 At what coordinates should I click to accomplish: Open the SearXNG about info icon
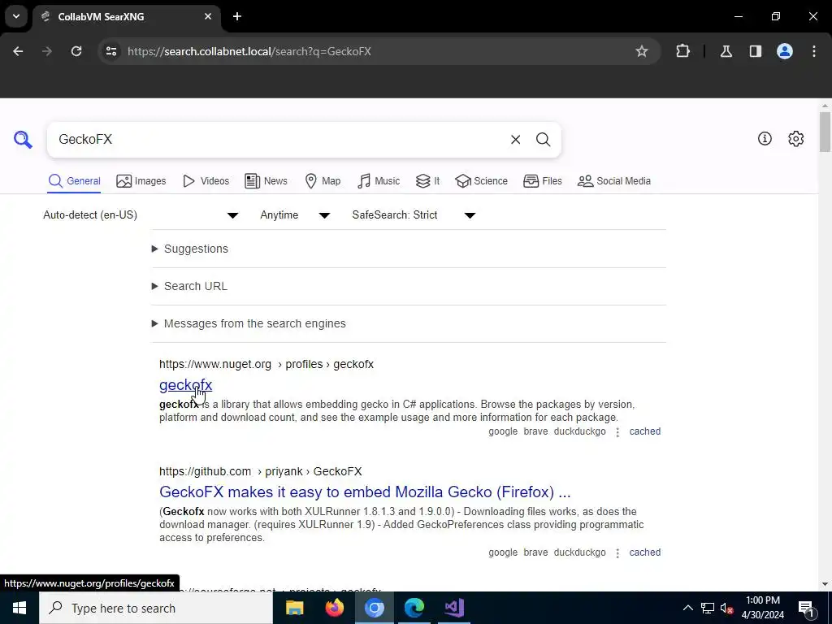pos(765,139)
